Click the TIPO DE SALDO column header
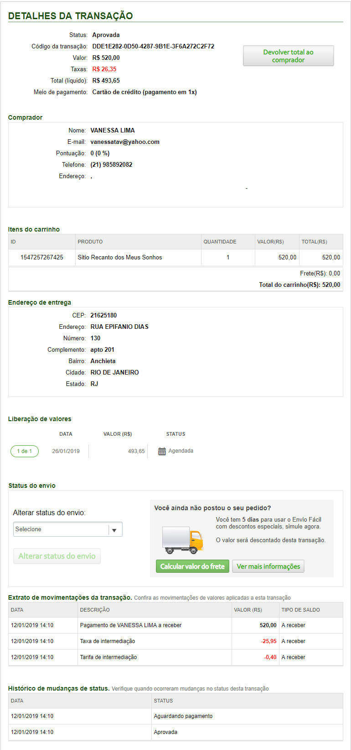The image size is (351, 750). (x=300, y=610)
